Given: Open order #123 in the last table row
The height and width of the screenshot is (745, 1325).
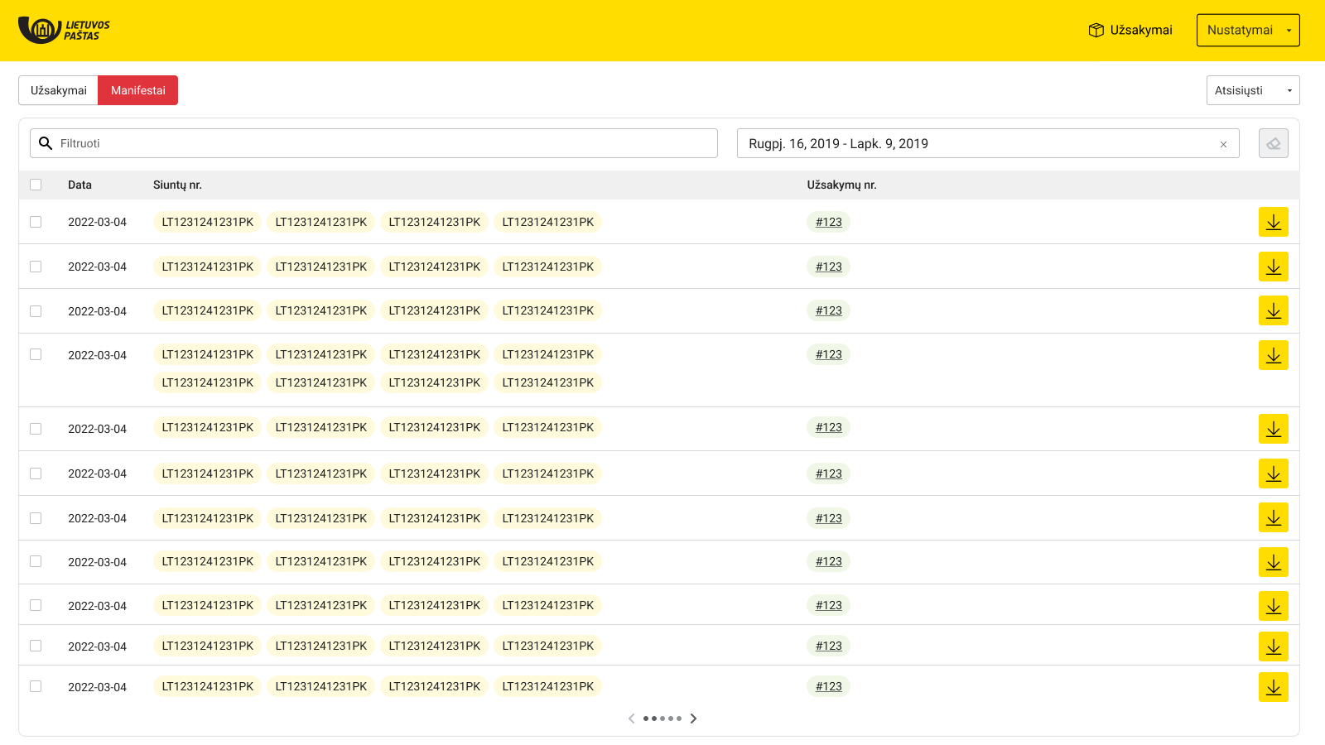Looking at the screenshot, I should pyautogui.click(x=828, y=686).
